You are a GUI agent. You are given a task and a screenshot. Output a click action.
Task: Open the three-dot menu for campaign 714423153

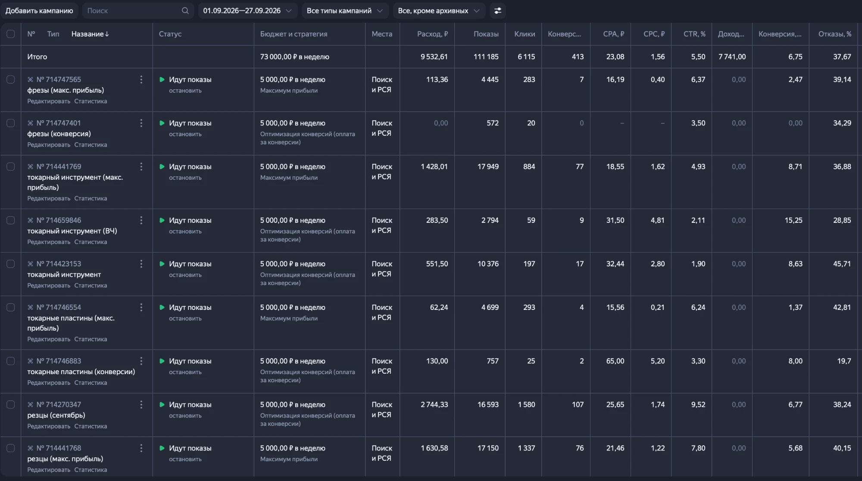141,264
